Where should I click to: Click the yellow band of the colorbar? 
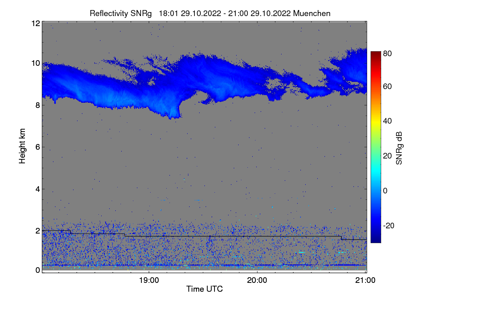375,122
